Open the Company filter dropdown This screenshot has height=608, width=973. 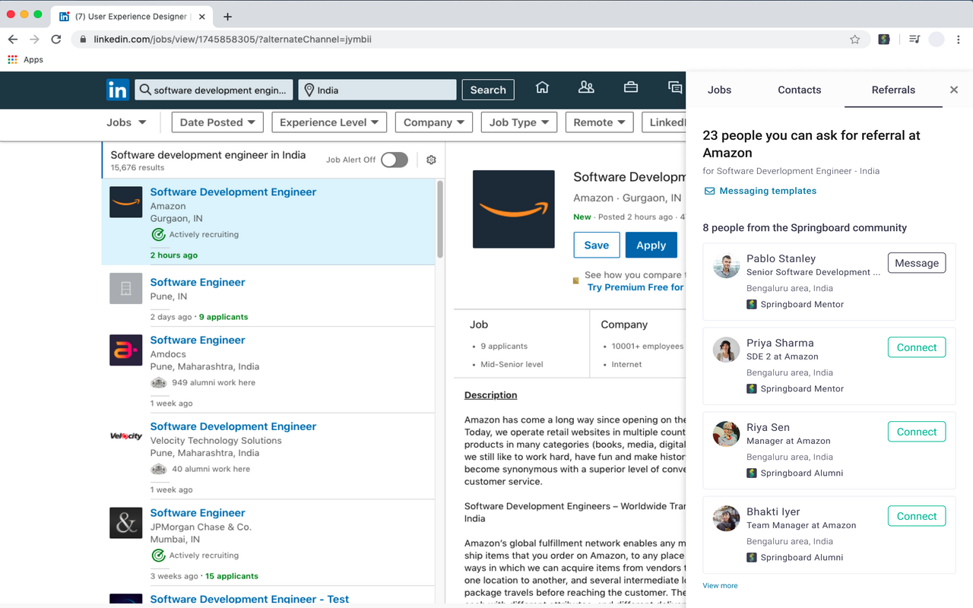(434, 122)
